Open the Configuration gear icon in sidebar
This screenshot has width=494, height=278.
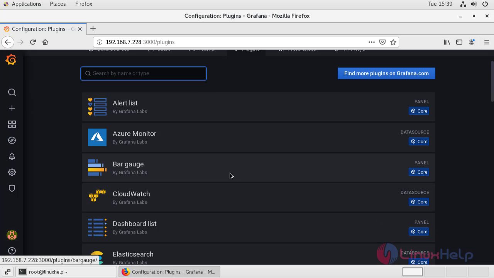coord(12,172)
